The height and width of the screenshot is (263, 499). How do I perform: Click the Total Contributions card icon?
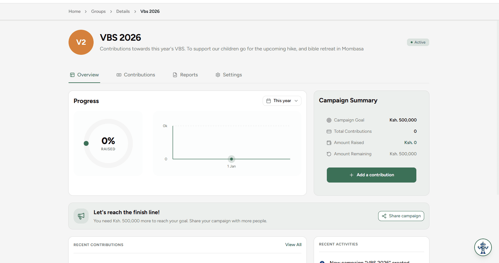[x=329, y=131]
